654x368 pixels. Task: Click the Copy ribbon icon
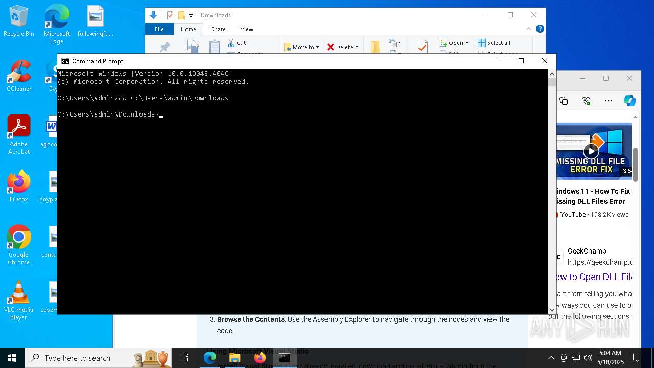pyautogui.click(x=193, y=47)
